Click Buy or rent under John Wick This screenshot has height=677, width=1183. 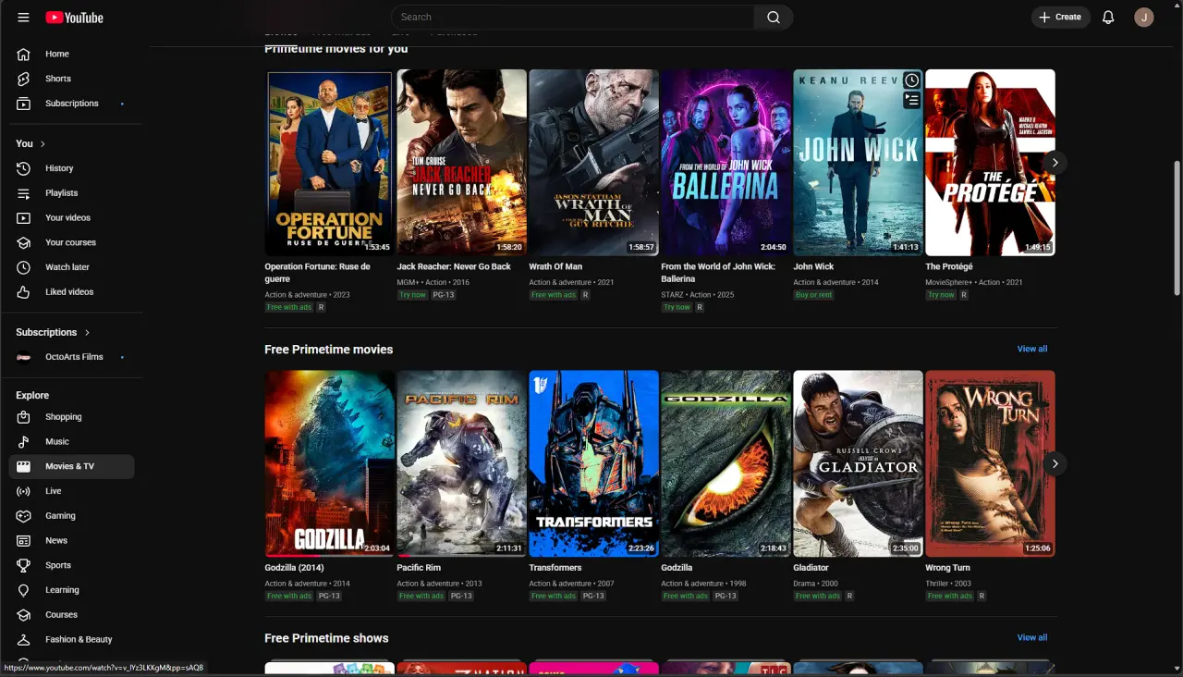click(x=814, y=295)
